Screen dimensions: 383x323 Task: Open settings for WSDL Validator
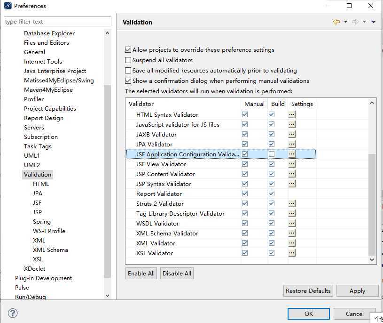pos(292,223)
